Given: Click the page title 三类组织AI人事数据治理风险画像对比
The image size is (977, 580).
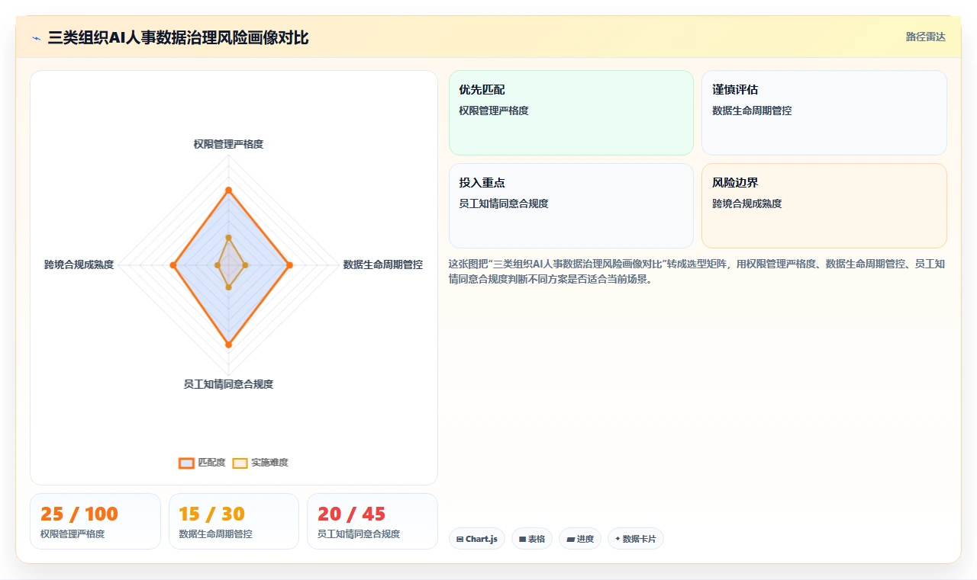Looking at the screenshot, I should pos(178,37).
